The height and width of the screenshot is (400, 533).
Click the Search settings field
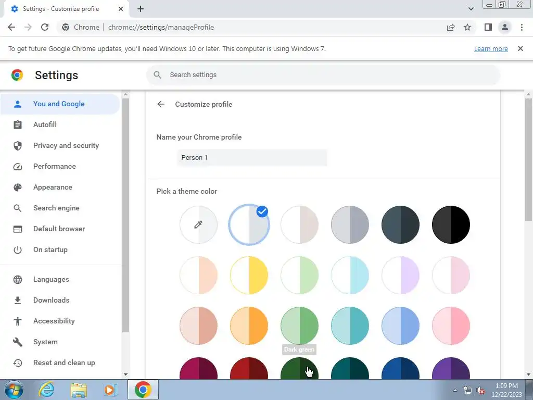pos(323,75)
